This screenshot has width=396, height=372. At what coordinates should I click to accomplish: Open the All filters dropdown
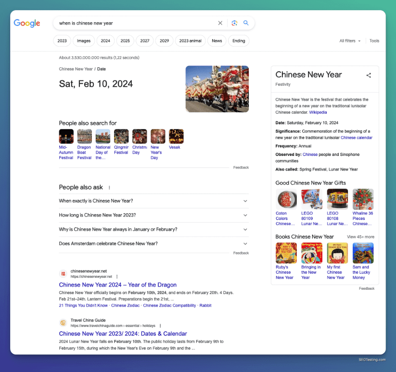coord(350,41)
